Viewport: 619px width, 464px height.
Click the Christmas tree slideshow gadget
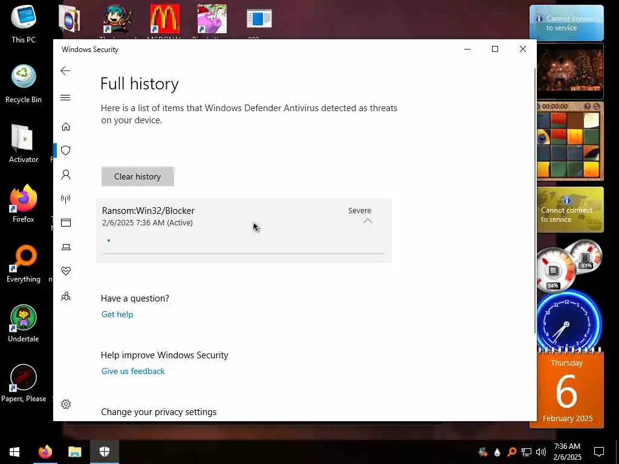570,71
